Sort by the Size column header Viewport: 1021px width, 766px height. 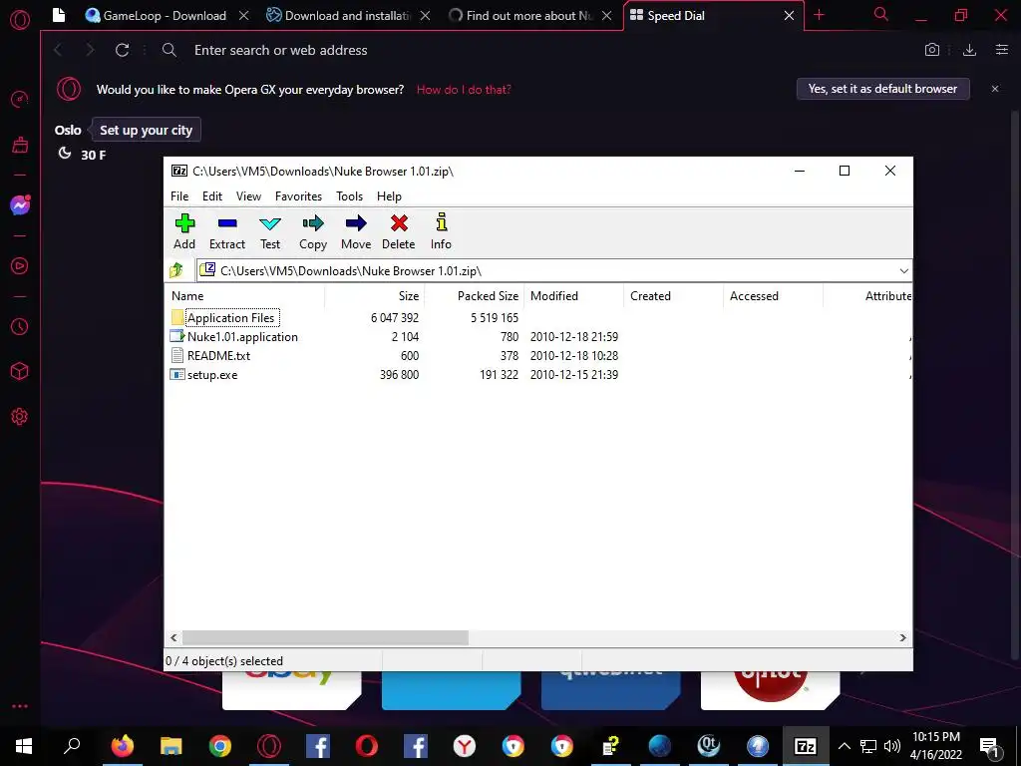click(375, 295)
